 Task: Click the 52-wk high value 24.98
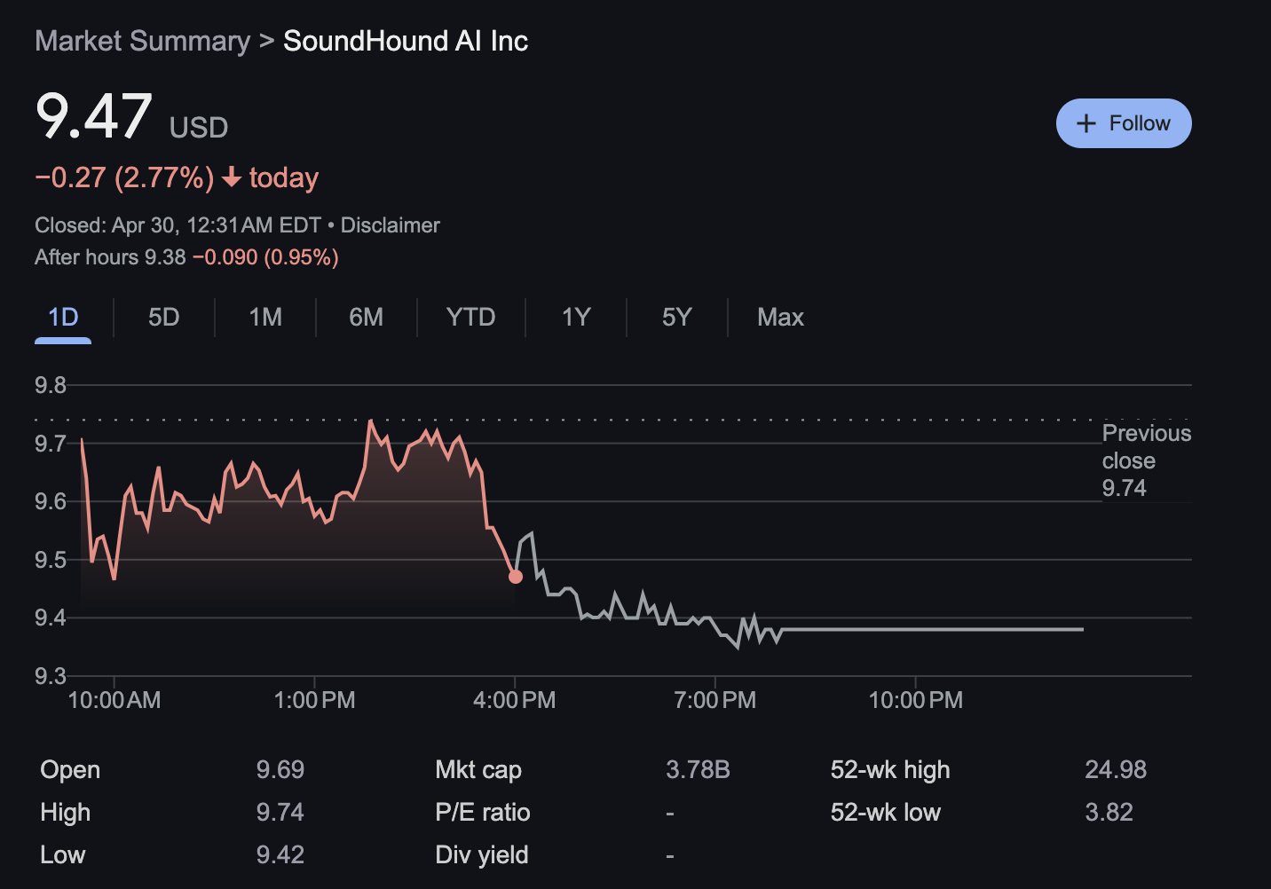1116,769
